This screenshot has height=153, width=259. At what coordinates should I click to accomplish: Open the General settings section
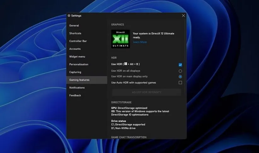[74, 25]
